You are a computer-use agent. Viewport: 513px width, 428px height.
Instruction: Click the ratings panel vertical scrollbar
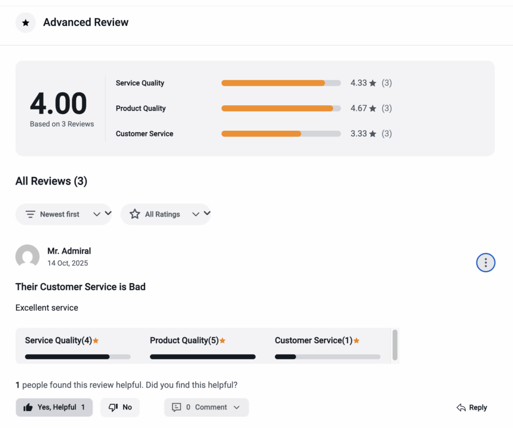click(x=395, y=345)
